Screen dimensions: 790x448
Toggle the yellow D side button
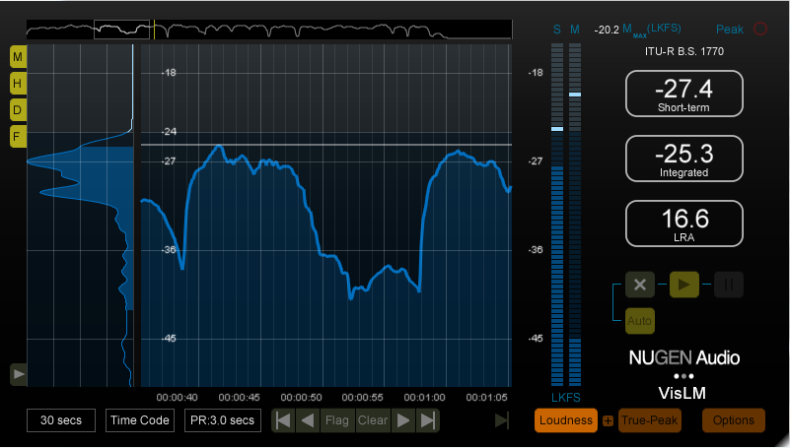coord(18,109)
